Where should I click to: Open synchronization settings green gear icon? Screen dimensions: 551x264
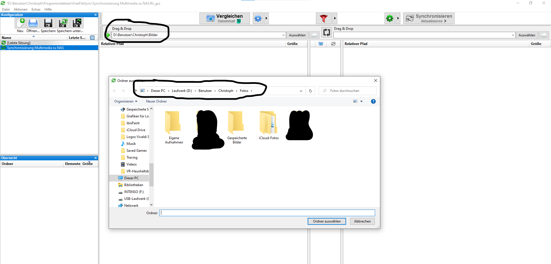(x=390, y=18)
